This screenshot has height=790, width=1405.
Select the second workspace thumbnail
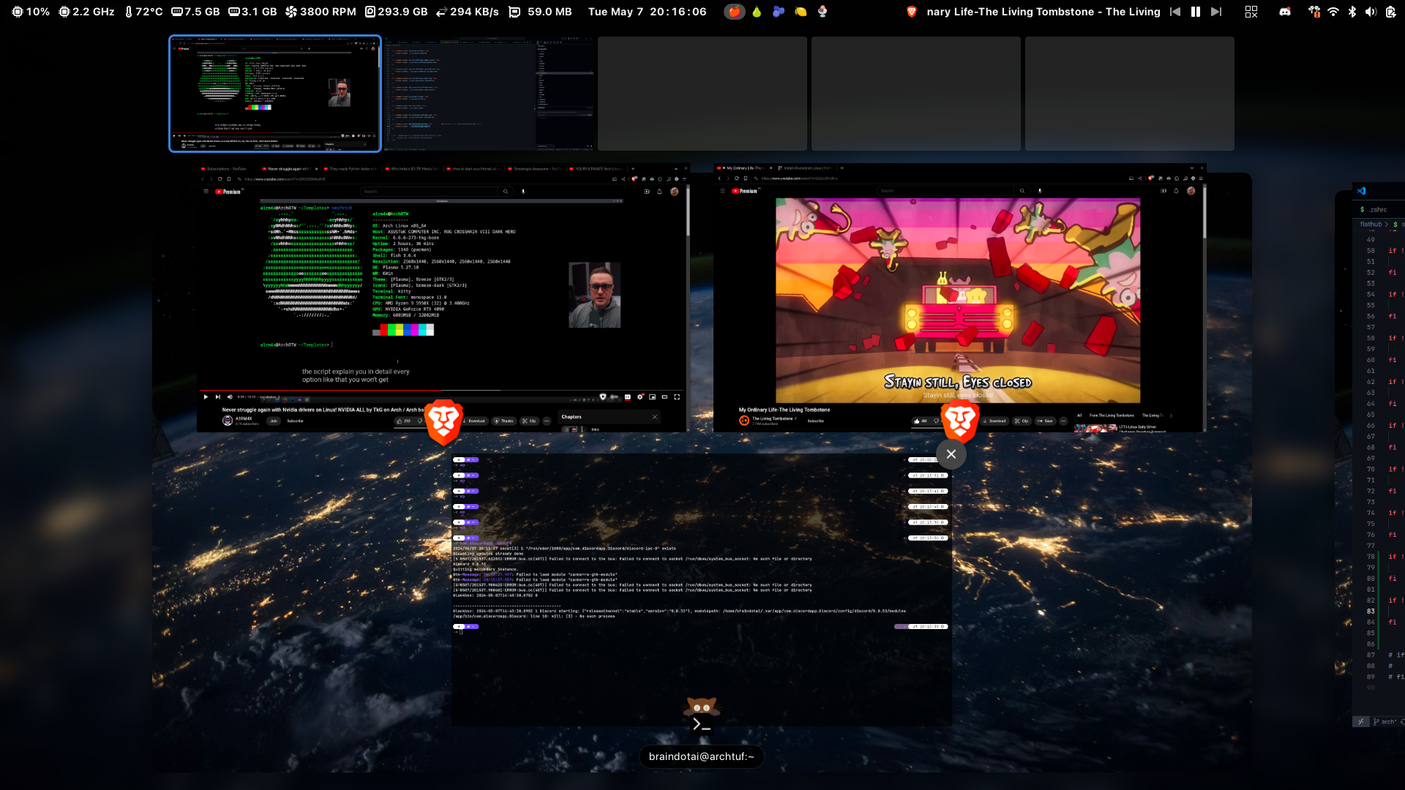[x=489, y=94]
